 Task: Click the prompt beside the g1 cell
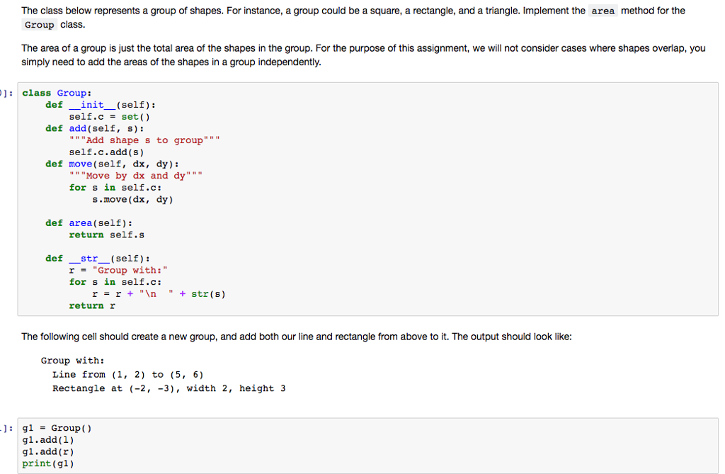tap(6, 428)
